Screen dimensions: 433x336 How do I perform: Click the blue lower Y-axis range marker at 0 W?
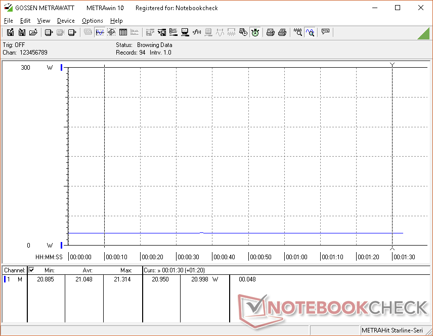pyautogui.click(x=62, y=245)
